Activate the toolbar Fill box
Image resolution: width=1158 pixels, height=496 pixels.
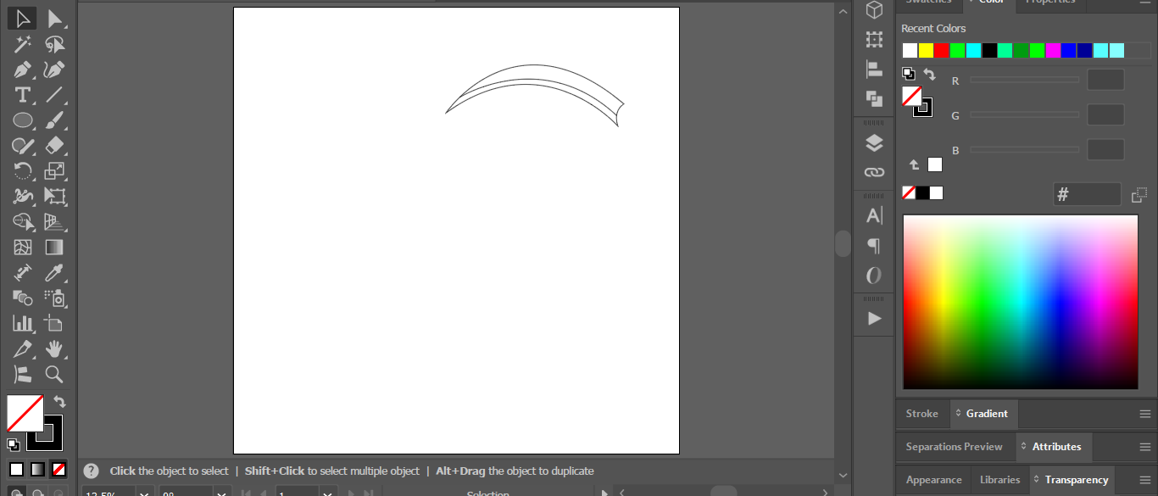(25, 413)
